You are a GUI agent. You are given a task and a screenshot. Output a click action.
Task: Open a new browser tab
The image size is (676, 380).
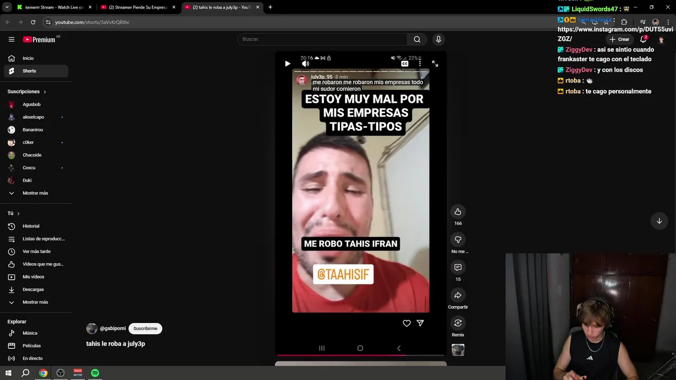pyautogui.click(x=270, y=7)
